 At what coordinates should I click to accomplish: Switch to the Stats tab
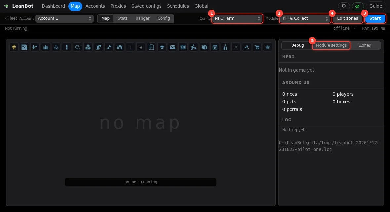tap(122, 18)
